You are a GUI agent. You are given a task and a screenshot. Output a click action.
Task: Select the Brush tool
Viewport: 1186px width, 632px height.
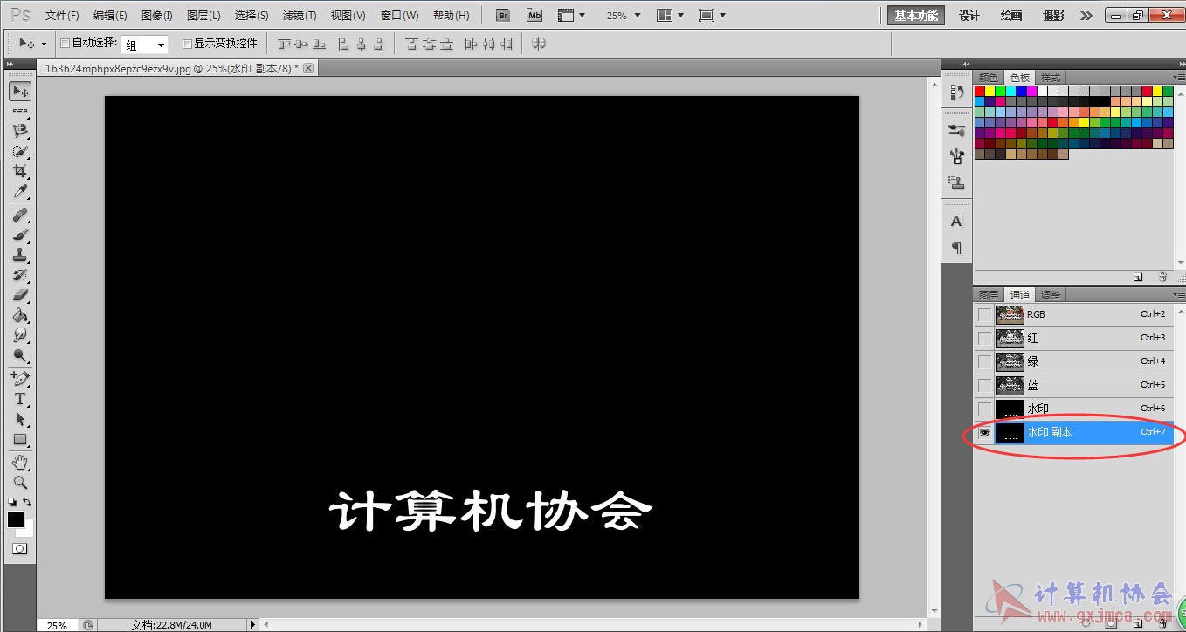pyautogui.click(x=19, y=235)
